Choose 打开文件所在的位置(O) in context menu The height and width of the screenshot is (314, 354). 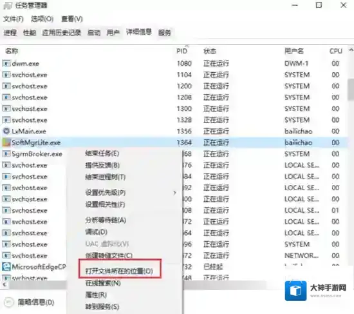(x=119, y=271)
